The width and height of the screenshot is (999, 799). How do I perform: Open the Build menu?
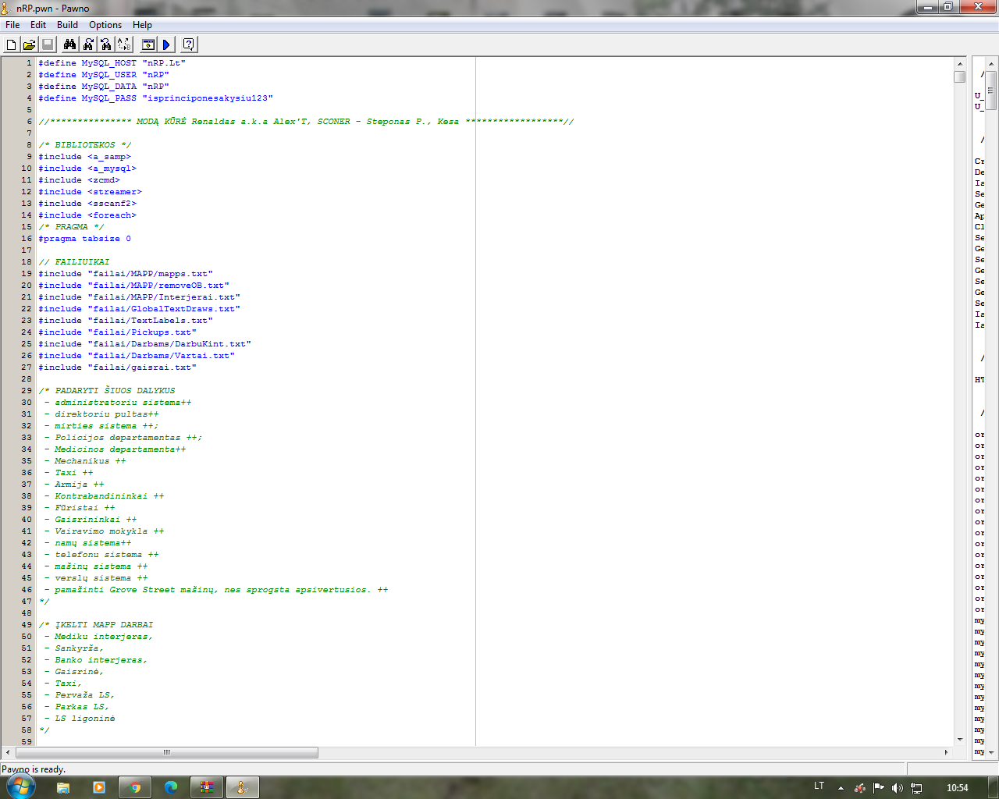tap(67, 25)
